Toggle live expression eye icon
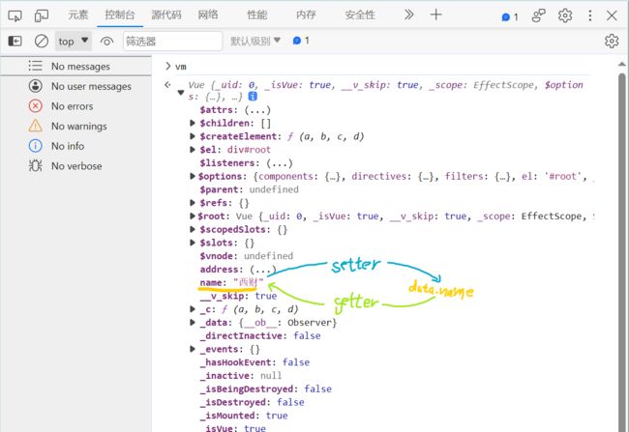629x432 pixels. pyautogui.click(x=106, y=41)
